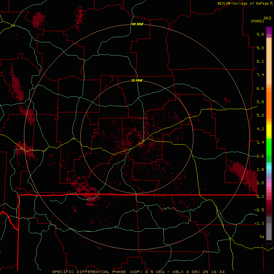Click the [PHAS] units label
Screen dimensions: 274x274
tap(257, 21)
